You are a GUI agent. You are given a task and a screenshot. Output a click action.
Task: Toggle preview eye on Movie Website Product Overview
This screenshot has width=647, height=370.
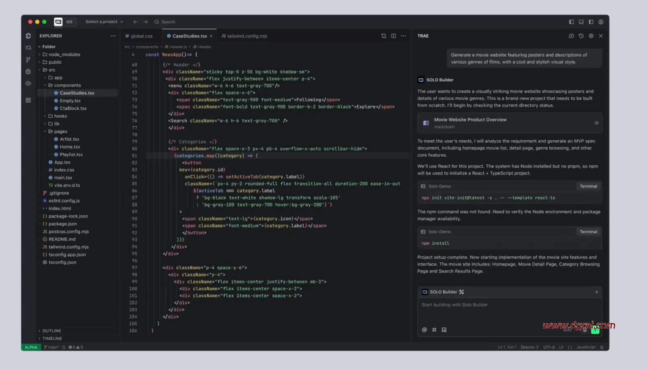pyautogui.click(x=596, y=123)
